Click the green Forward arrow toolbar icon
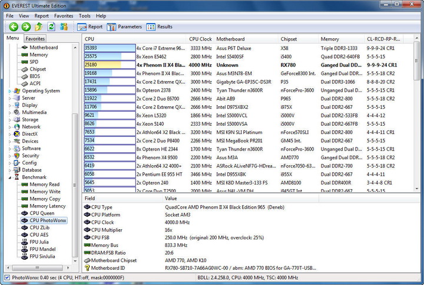The width and height of the screenshot is (424, 285). [x=26, y=26]
